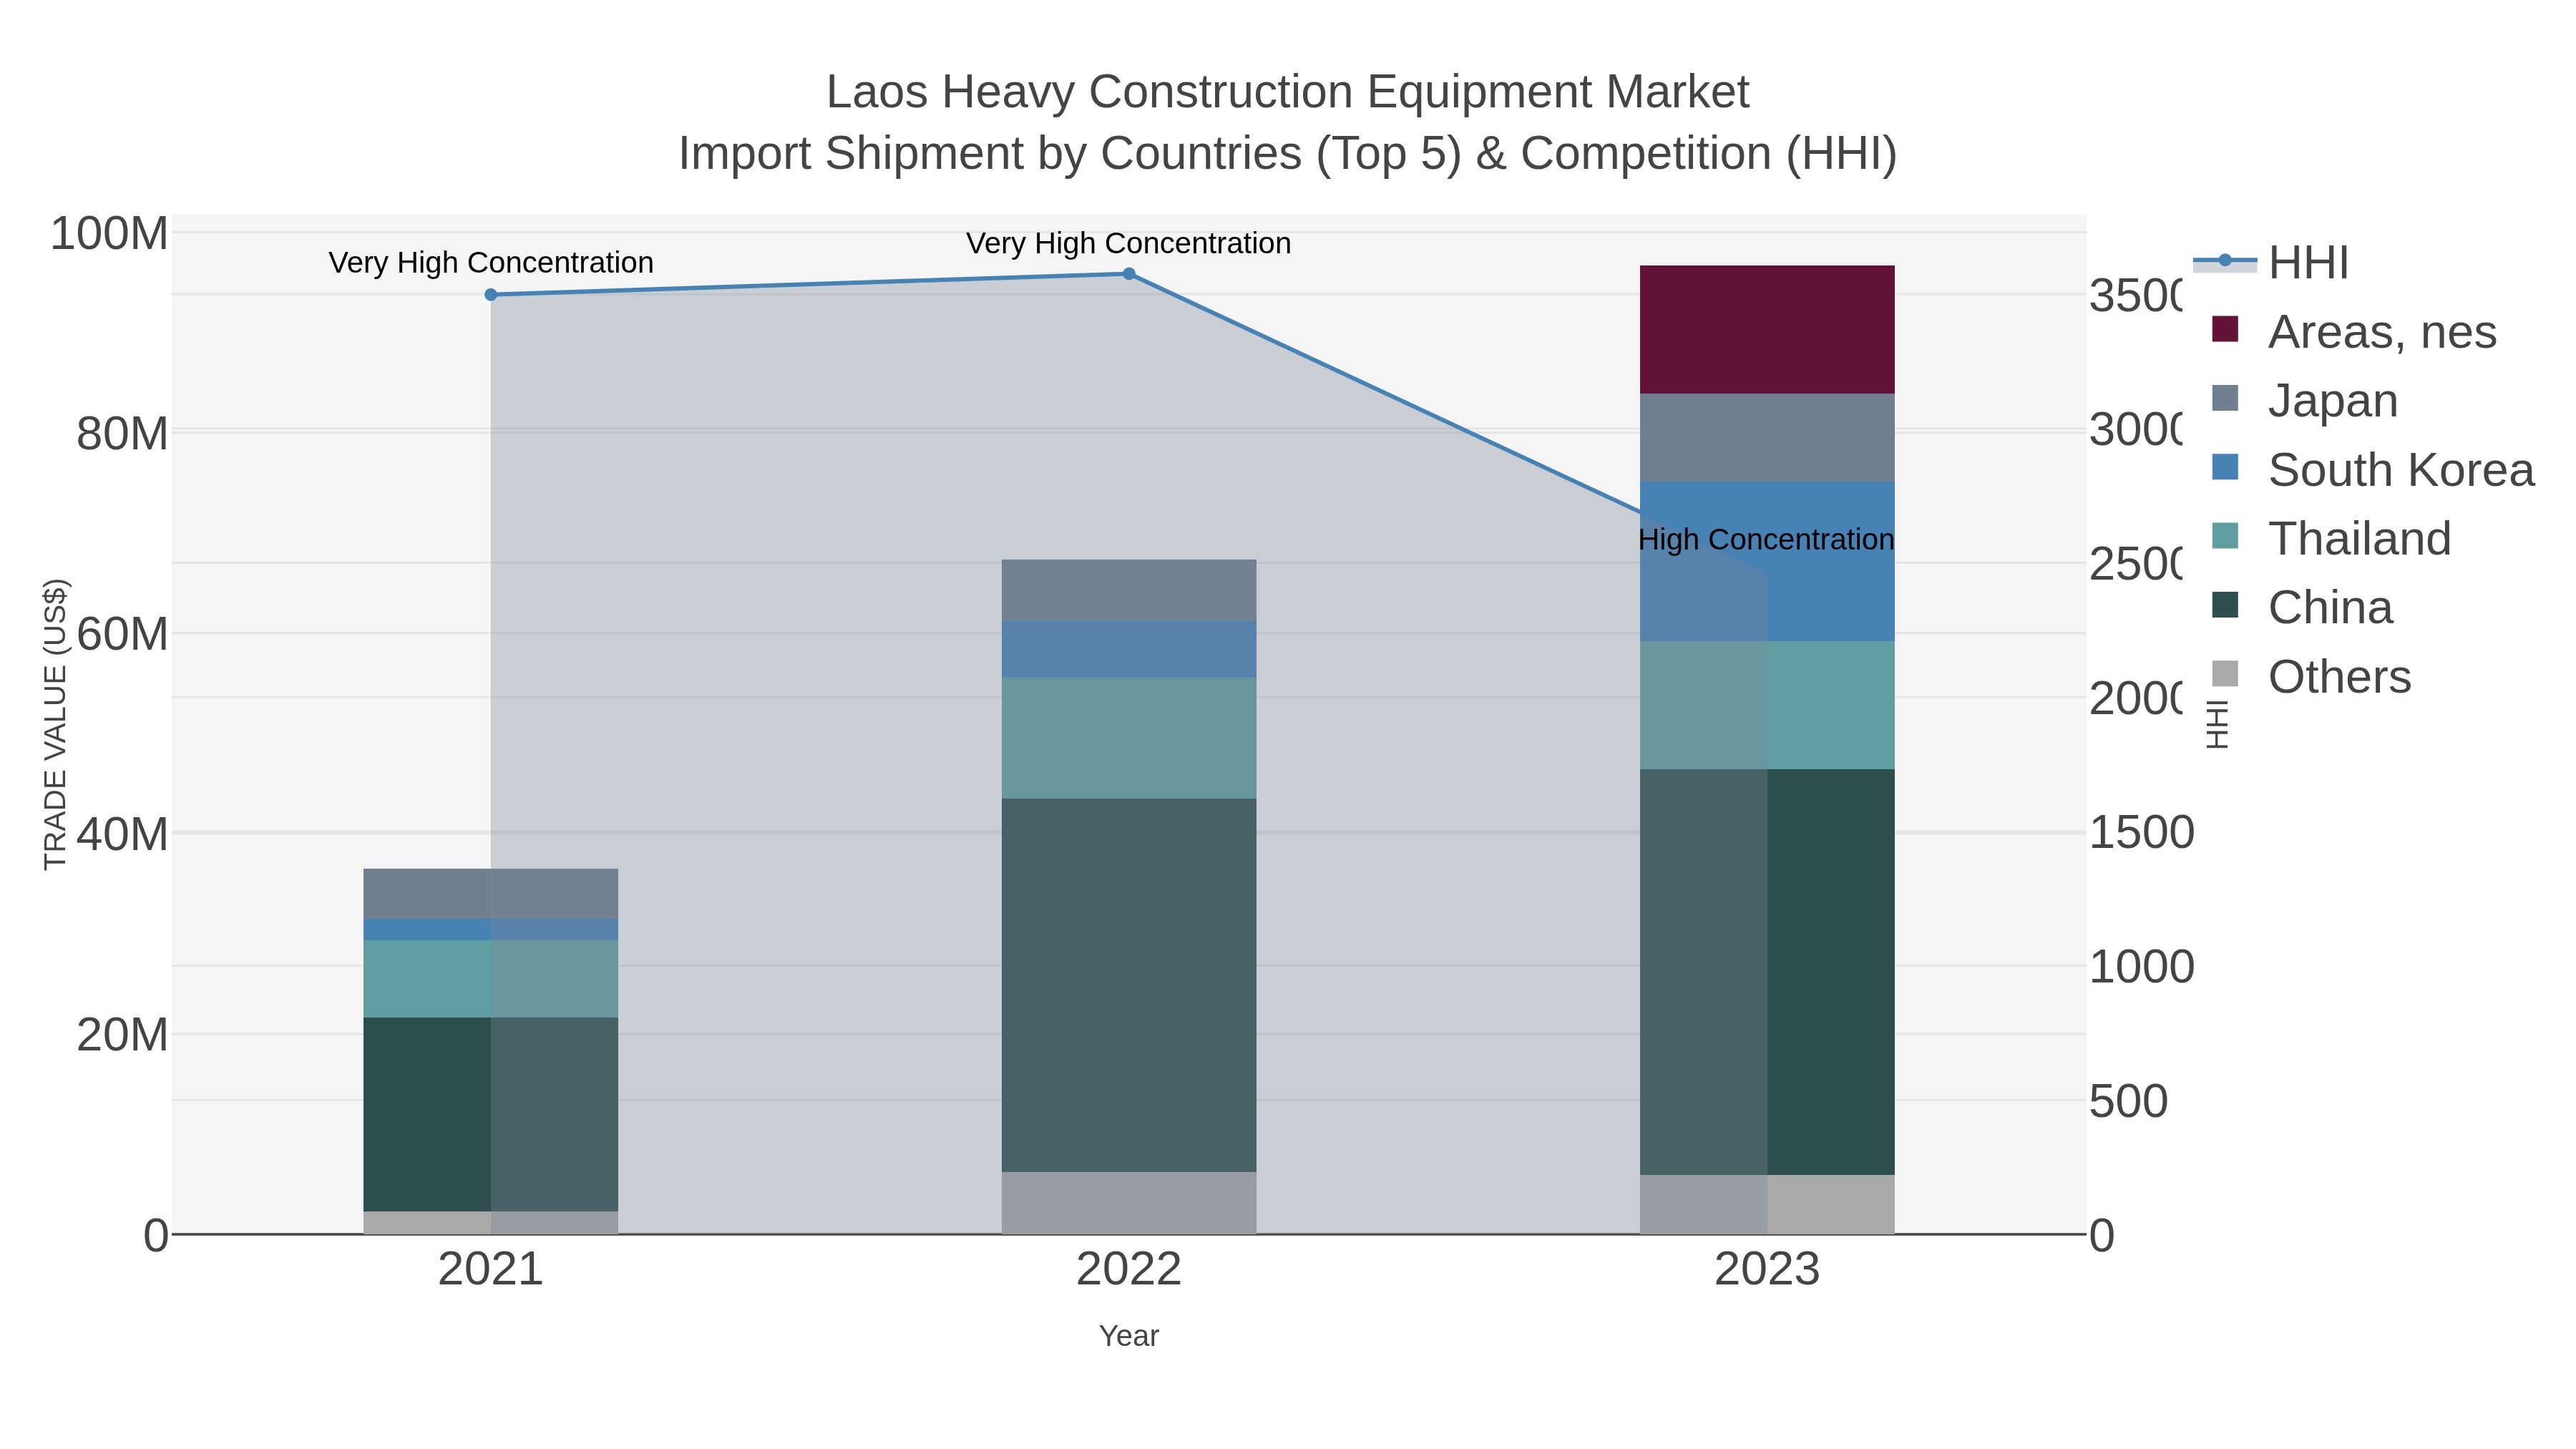Click the South Korea segment in 2021 bar

pos(491,930)
